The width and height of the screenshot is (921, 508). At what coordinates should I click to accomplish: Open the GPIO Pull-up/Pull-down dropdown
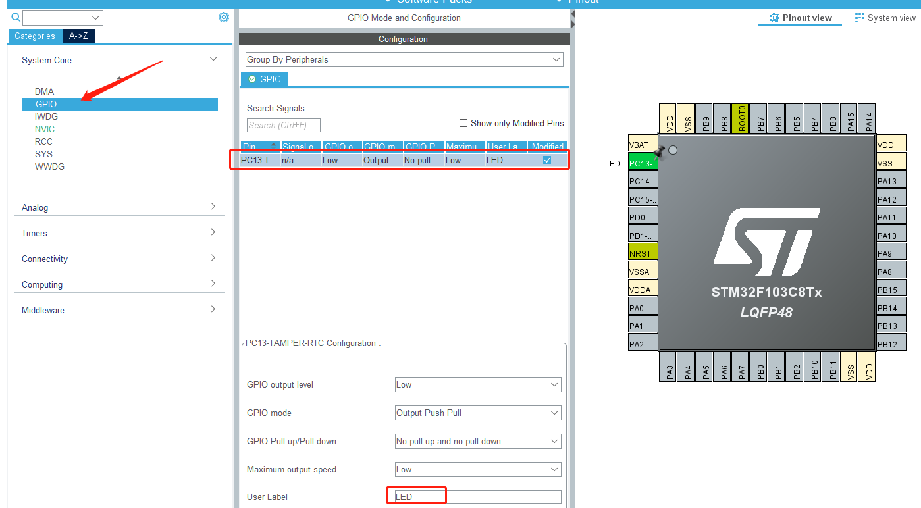point(478,441)
